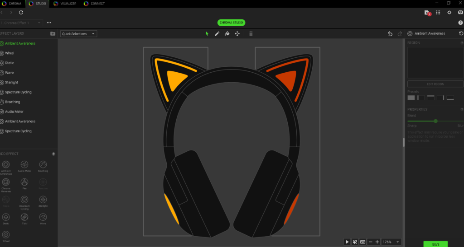Select the Pen drawing tool
The height and width of the screenshot is (247, 464).
tap(217, 33)
